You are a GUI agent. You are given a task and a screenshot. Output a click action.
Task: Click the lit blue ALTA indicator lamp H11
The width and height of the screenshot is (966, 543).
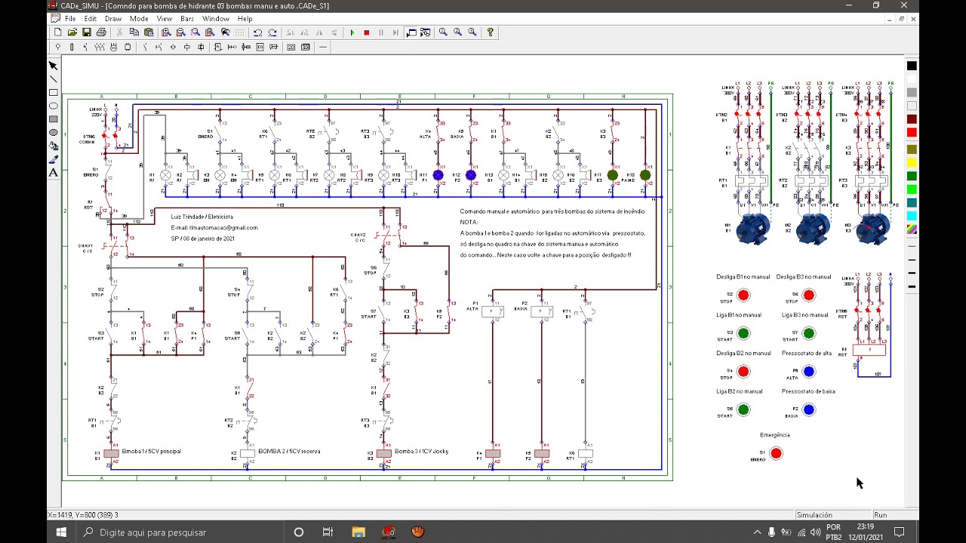pyautogui.click(x=438, y=175)
